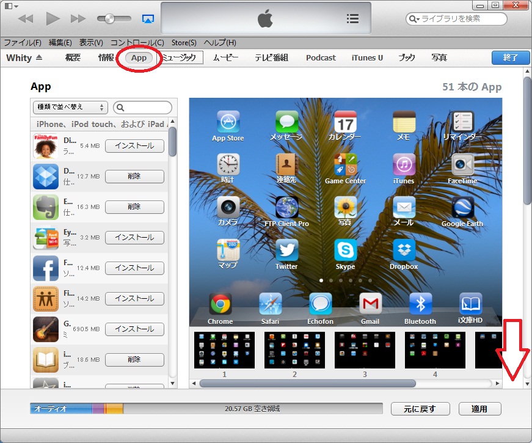Select the Gmail icon in the dock

pyautogui.click(x=370, y=304)
